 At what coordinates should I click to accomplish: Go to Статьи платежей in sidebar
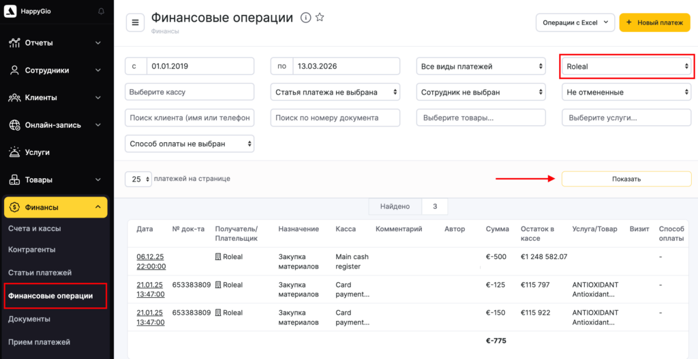click(x=40, y=273)
